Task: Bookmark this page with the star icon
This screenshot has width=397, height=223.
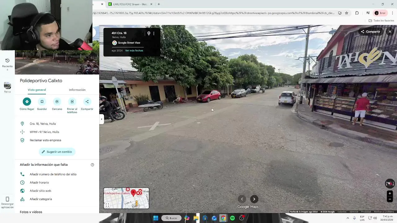Action: click(x=346, y=13)
